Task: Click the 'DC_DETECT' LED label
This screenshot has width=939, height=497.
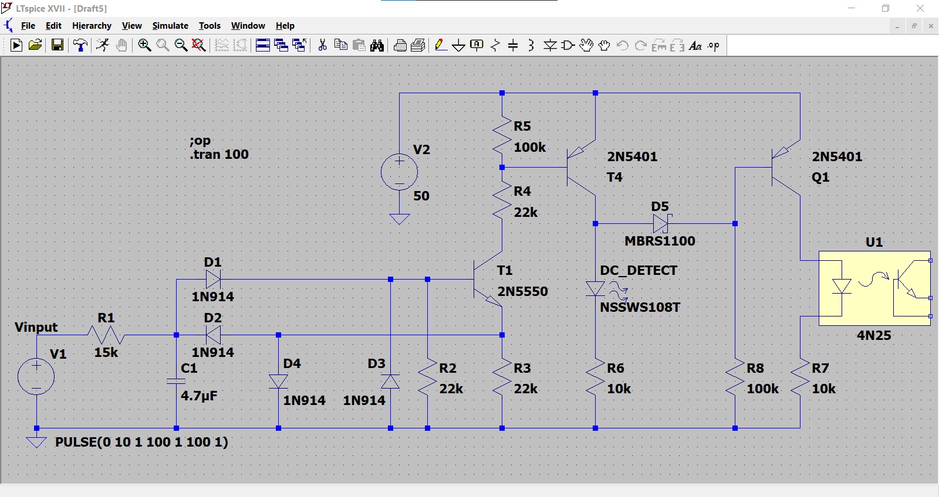Action: point(639,270)
